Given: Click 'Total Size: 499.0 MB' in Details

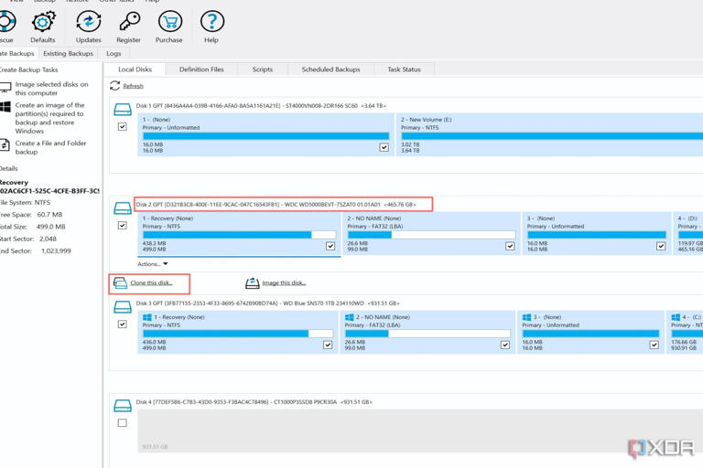Looking at the screenshot, I should coord(32,227).
